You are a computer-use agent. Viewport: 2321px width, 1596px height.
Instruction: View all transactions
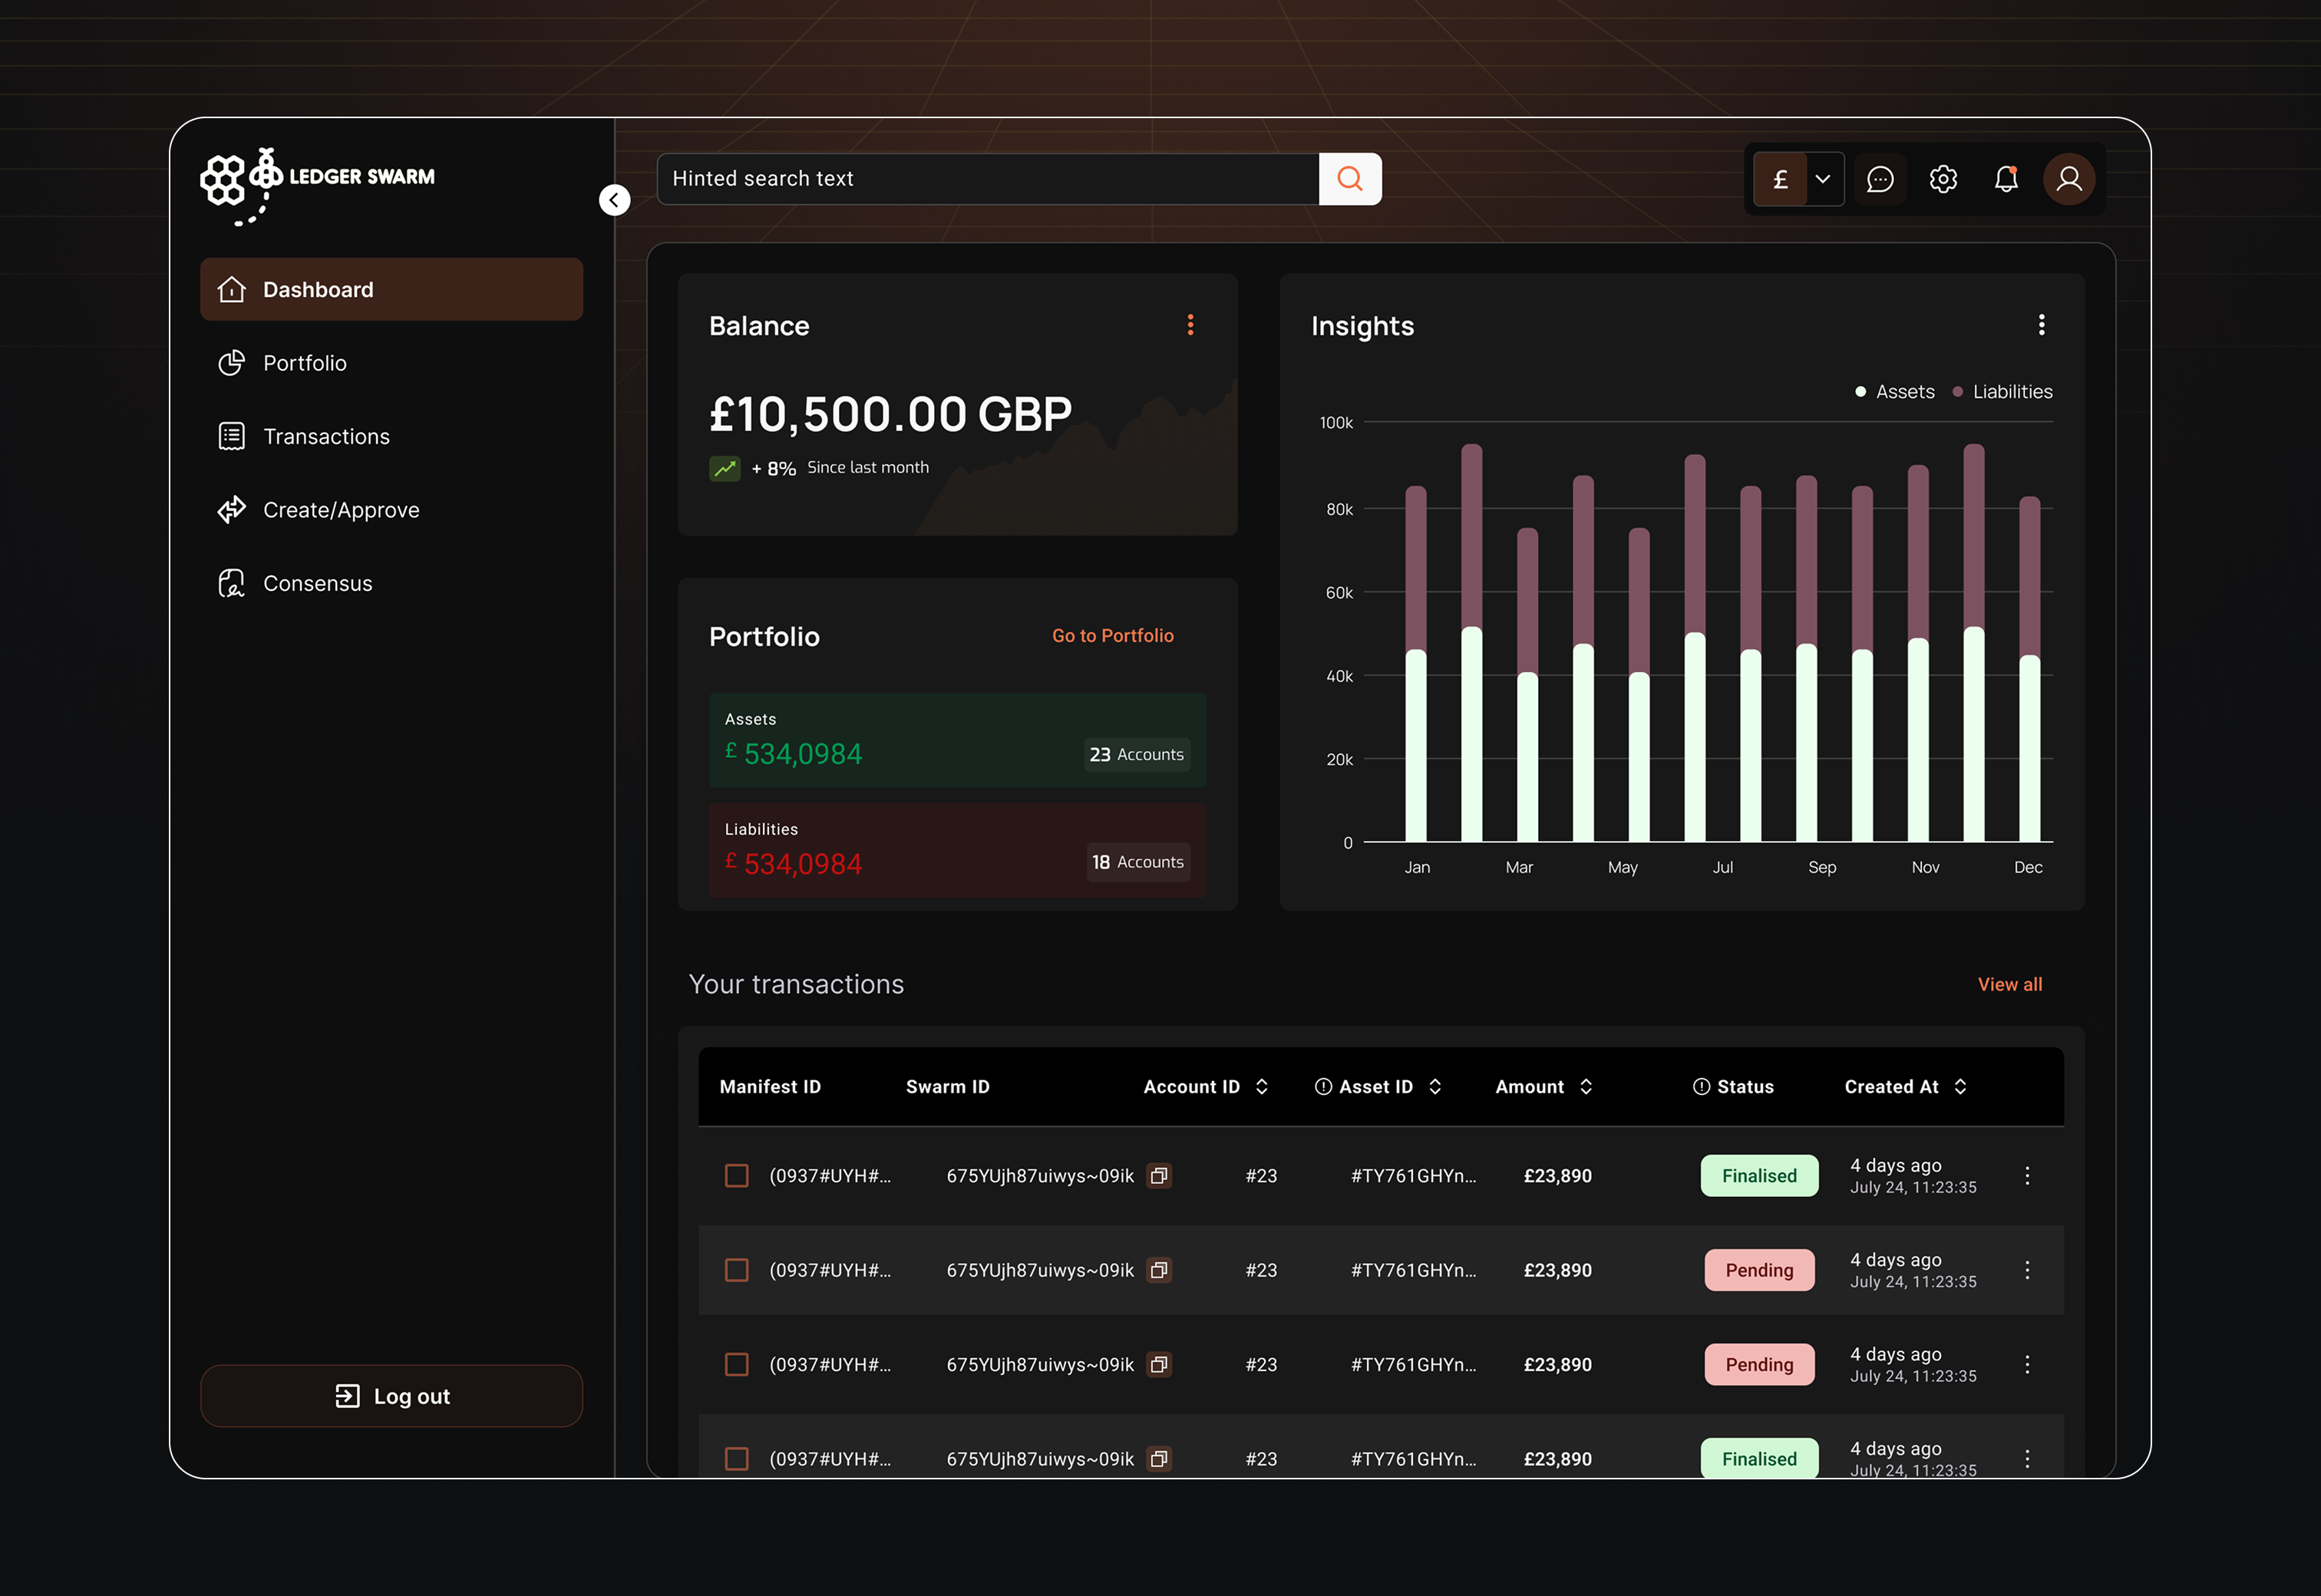point(2009,984)
